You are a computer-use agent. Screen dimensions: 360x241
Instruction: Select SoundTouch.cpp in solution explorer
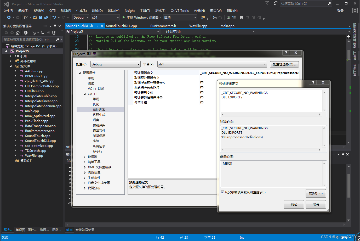[x=38, y=136]
